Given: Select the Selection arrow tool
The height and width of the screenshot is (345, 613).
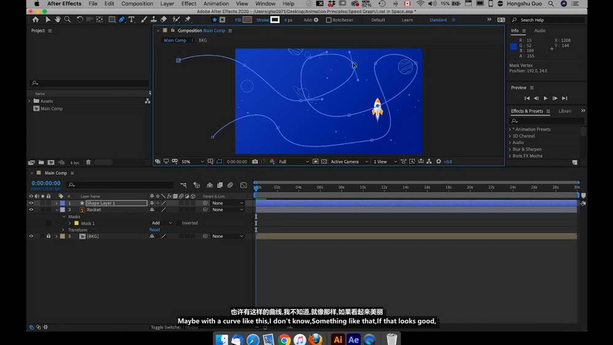Looking at the screenshot, I should click(48, 20).
